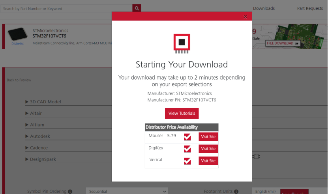Click the Distributor Price Availability header
328x194 pixels.
tap(182, 127)
